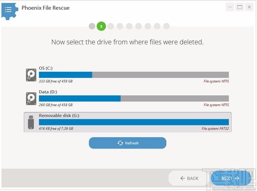Jump to the third wizard step dot

[x=110, y=26]
